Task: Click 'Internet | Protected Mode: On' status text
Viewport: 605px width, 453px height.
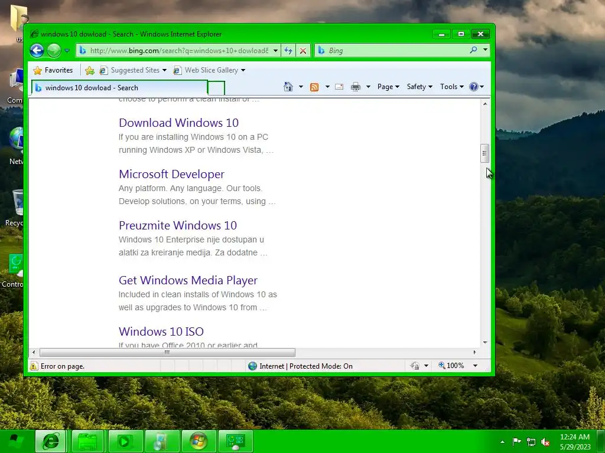Action: pos(306,366)
